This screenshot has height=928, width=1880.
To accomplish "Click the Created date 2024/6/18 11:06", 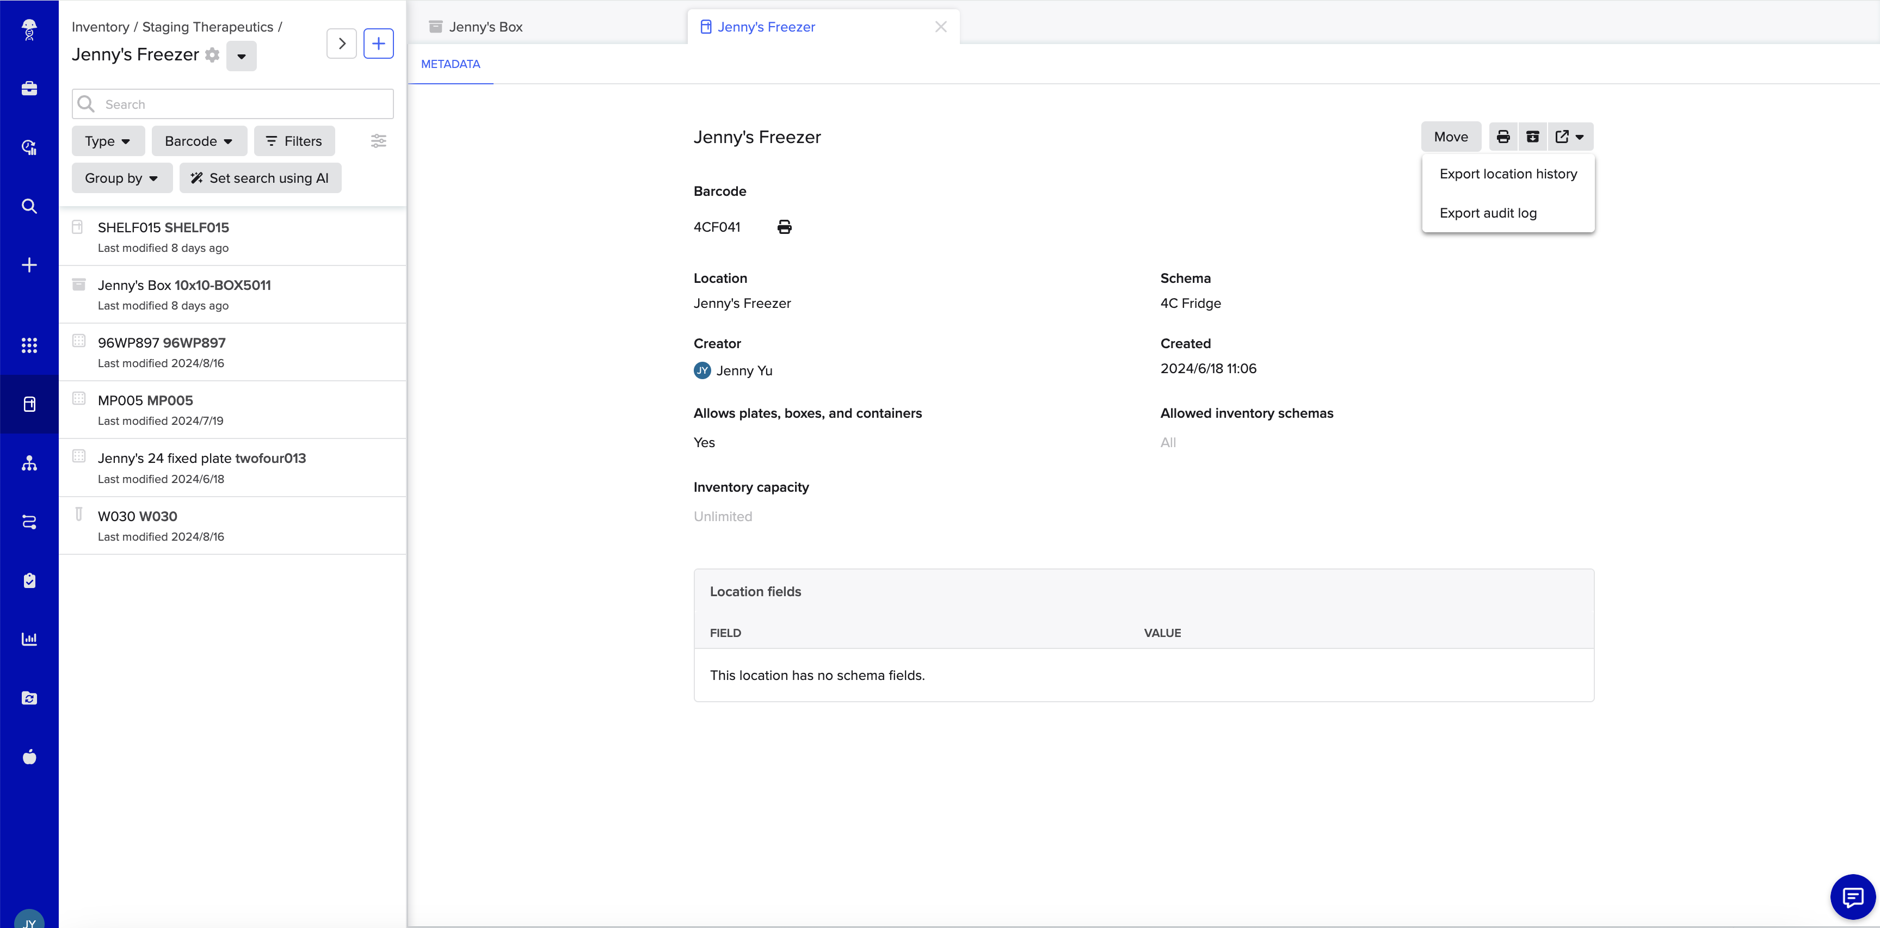I will [x=1209, y=368].
